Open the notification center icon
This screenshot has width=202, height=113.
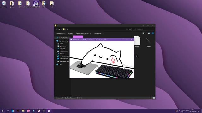tap(199, 111)
